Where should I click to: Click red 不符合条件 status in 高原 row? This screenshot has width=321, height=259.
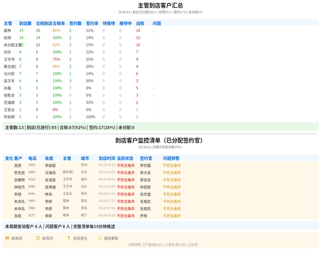tap(126, 165)
